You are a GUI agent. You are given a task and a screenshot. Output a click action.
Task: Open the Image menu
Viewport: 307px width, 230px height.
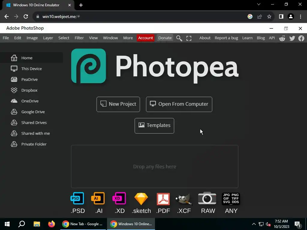tap(32, 38)
